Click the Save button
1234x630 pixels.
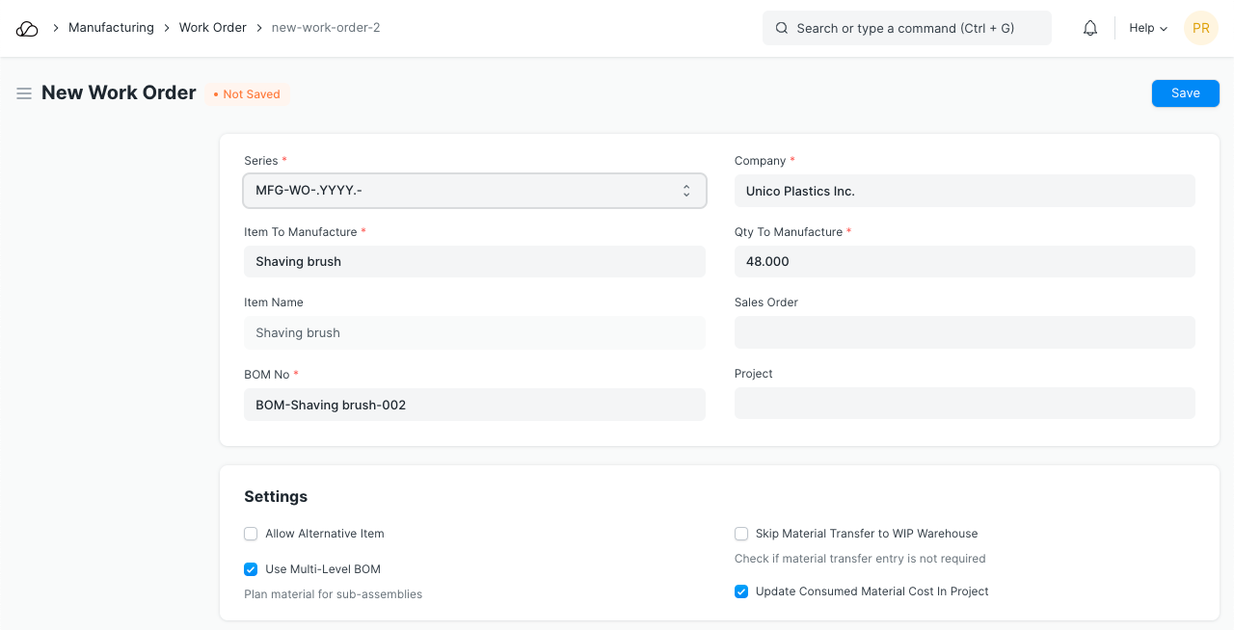click(1185, 93)
